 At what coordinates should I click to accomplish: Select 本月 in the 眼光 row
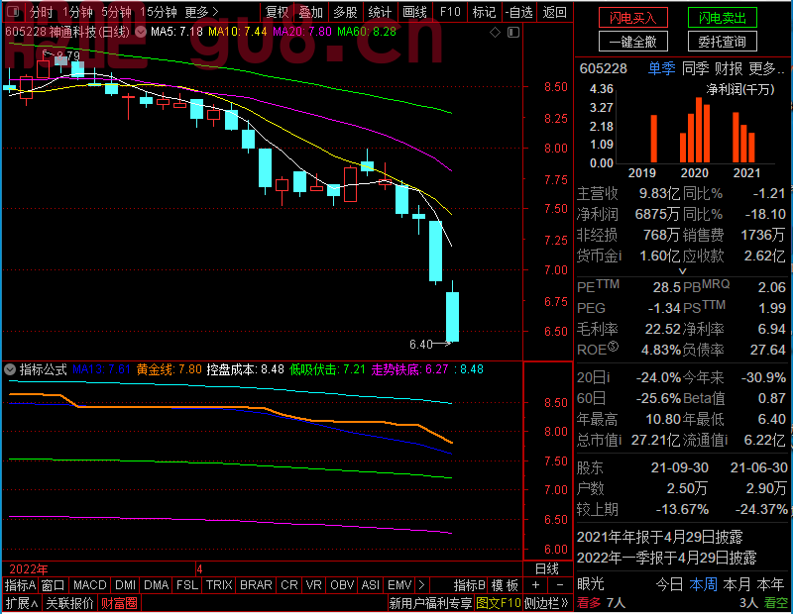[736, 584]
